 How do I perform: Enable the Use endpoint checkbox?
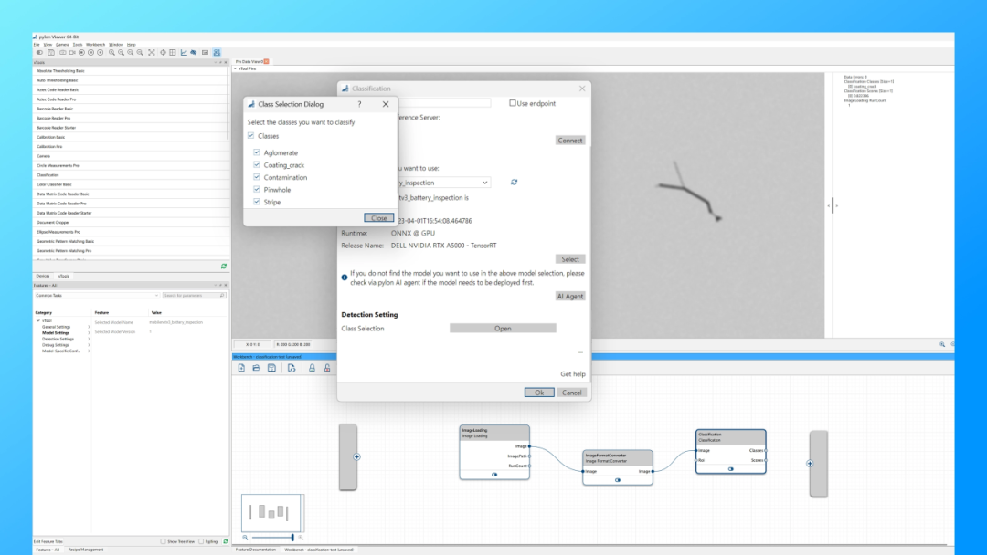pyautogui.click(x=513, y=103)
